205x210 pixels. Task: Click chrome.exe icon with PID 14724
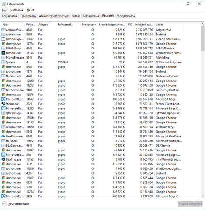tap(3, 44)
